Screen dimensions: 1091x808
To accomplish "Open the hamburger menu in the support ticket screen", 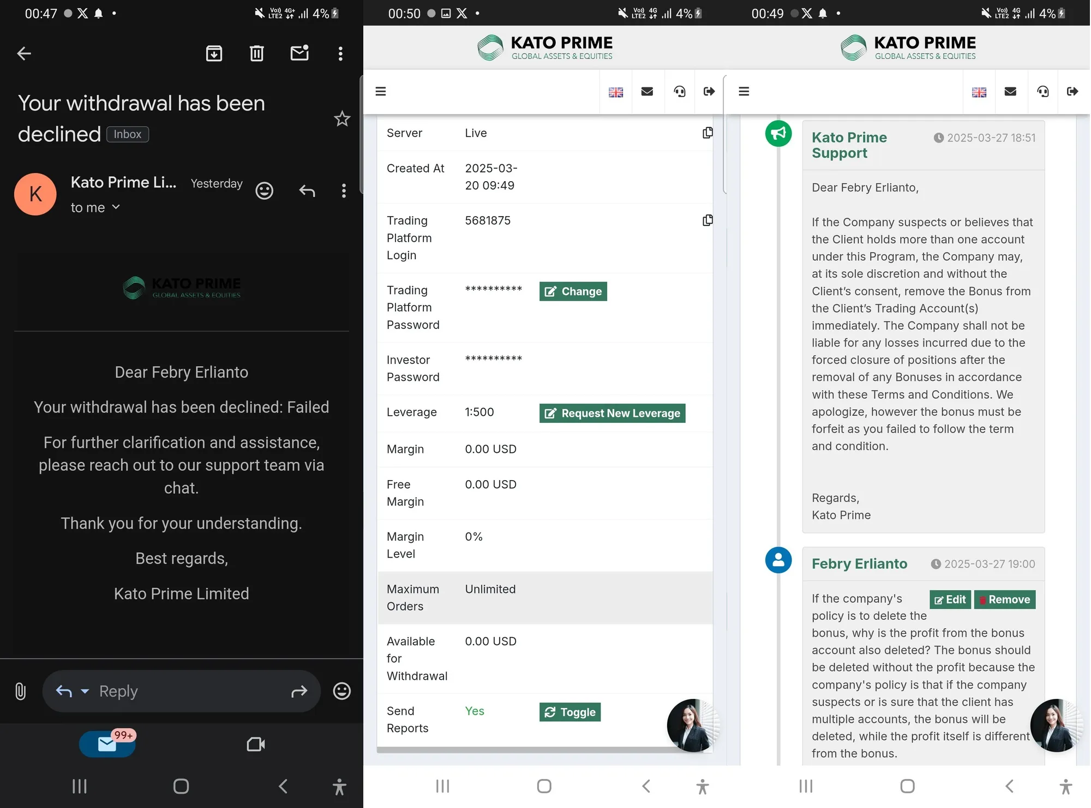I will coord(744,91).
